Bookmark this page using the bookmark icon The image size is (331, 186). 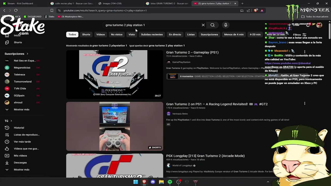52,10
